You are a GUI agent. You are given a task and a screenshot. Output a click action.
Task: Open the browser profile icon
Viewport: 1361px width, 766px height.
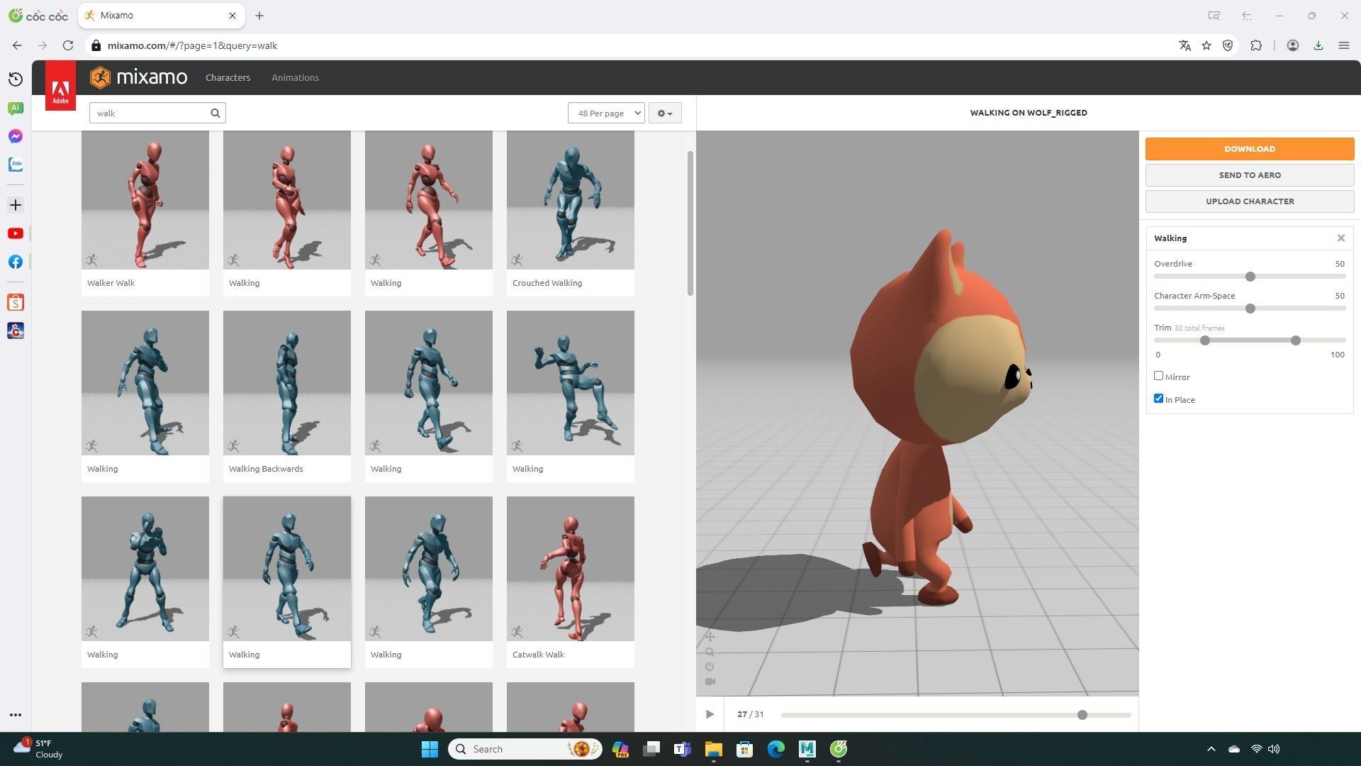click(1293, 45)
